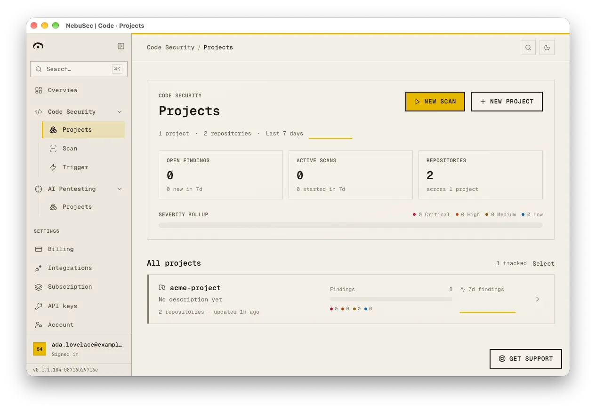Click the 7d findings activity icon

point(463,290)
